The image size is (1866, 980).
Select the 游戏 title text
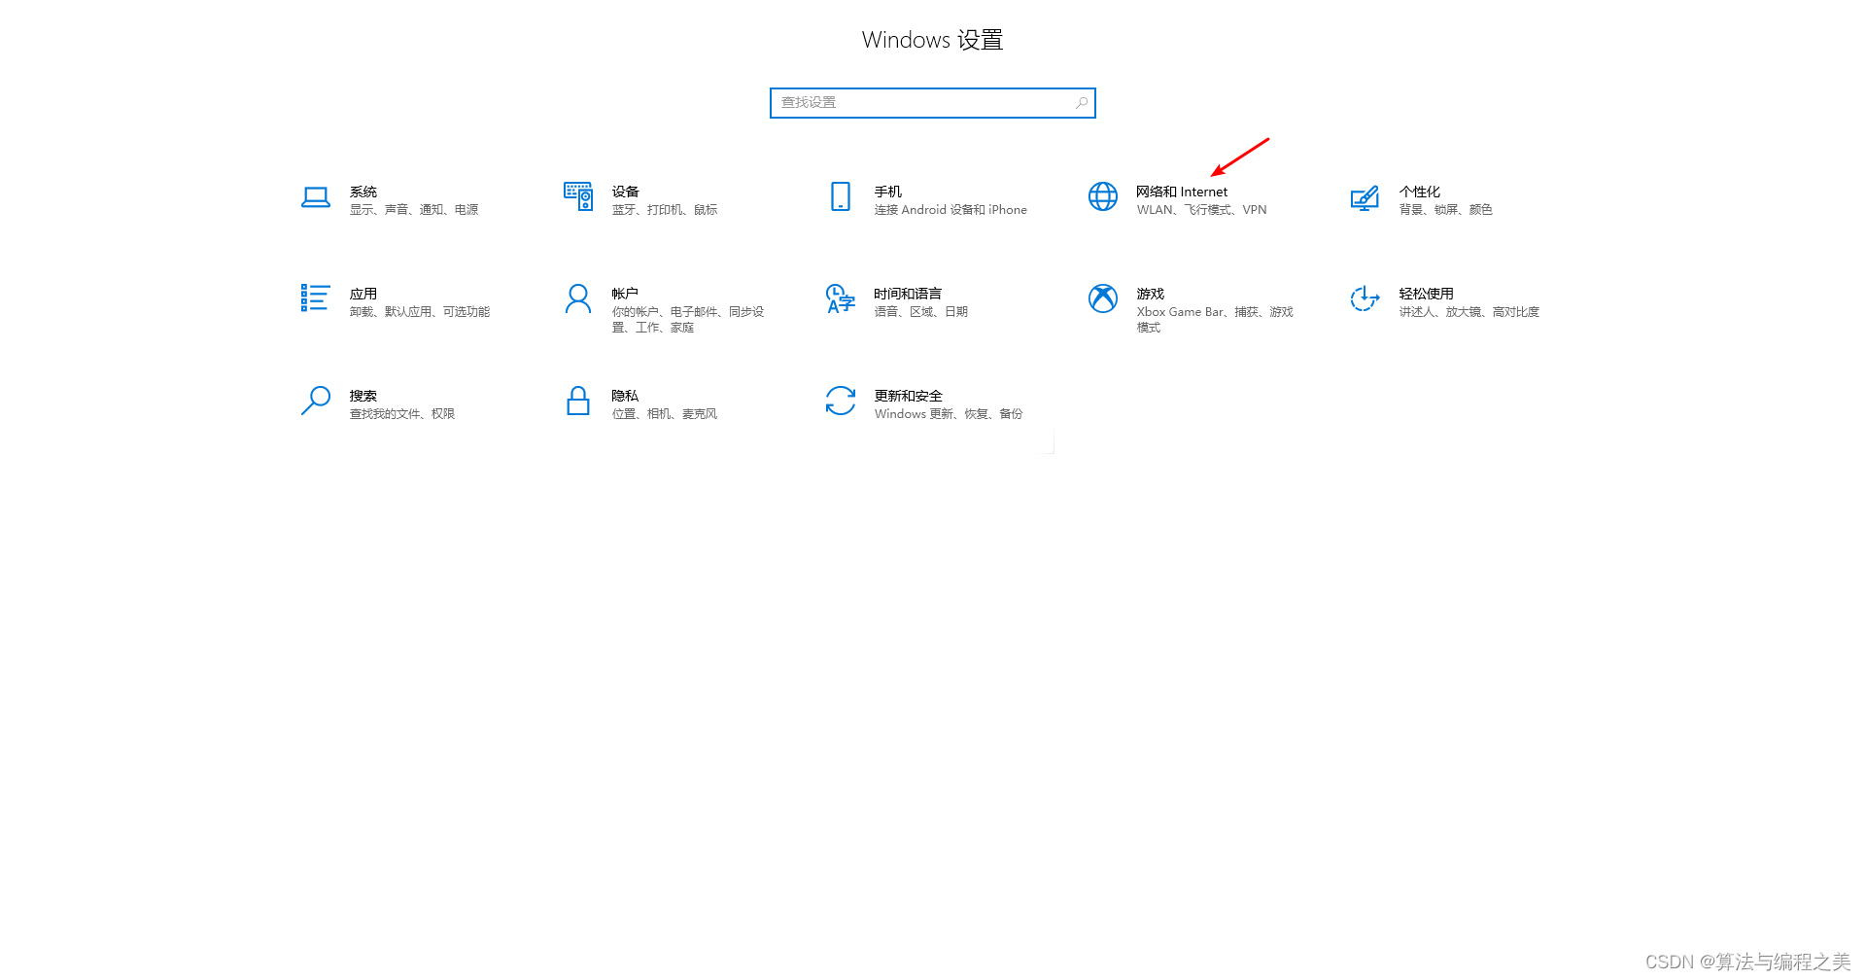(1151, 294)
